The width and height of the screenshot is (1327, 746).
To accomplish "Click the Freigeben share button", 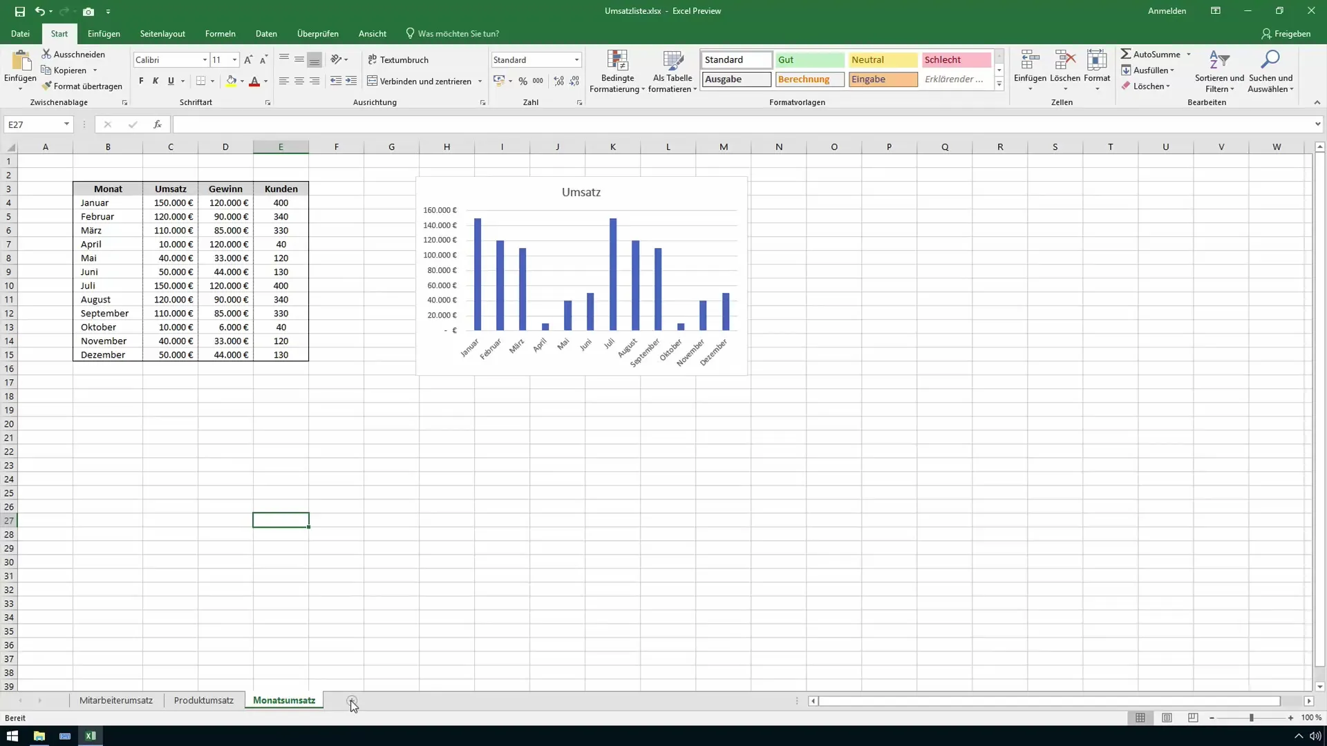I will pyautogui.click(x=1286, y=34).
